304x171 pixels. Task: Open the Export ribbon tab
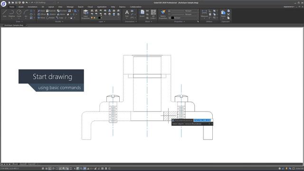[x=80, y=7]
